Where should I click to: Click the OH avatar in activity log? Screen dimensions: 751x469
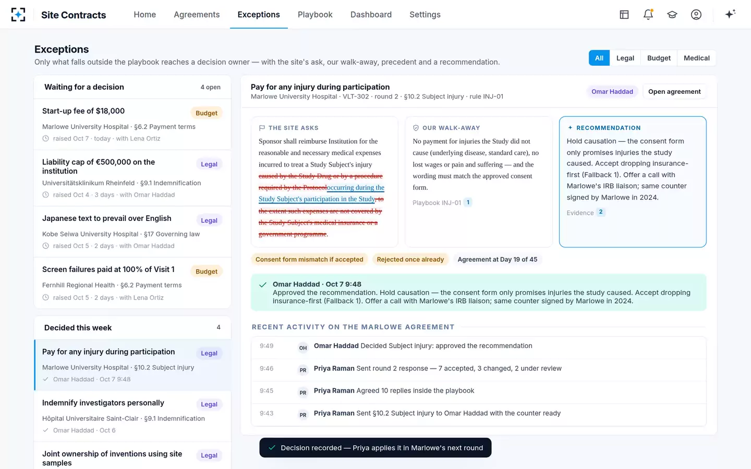pyautogui.click(x=303, y=348)
